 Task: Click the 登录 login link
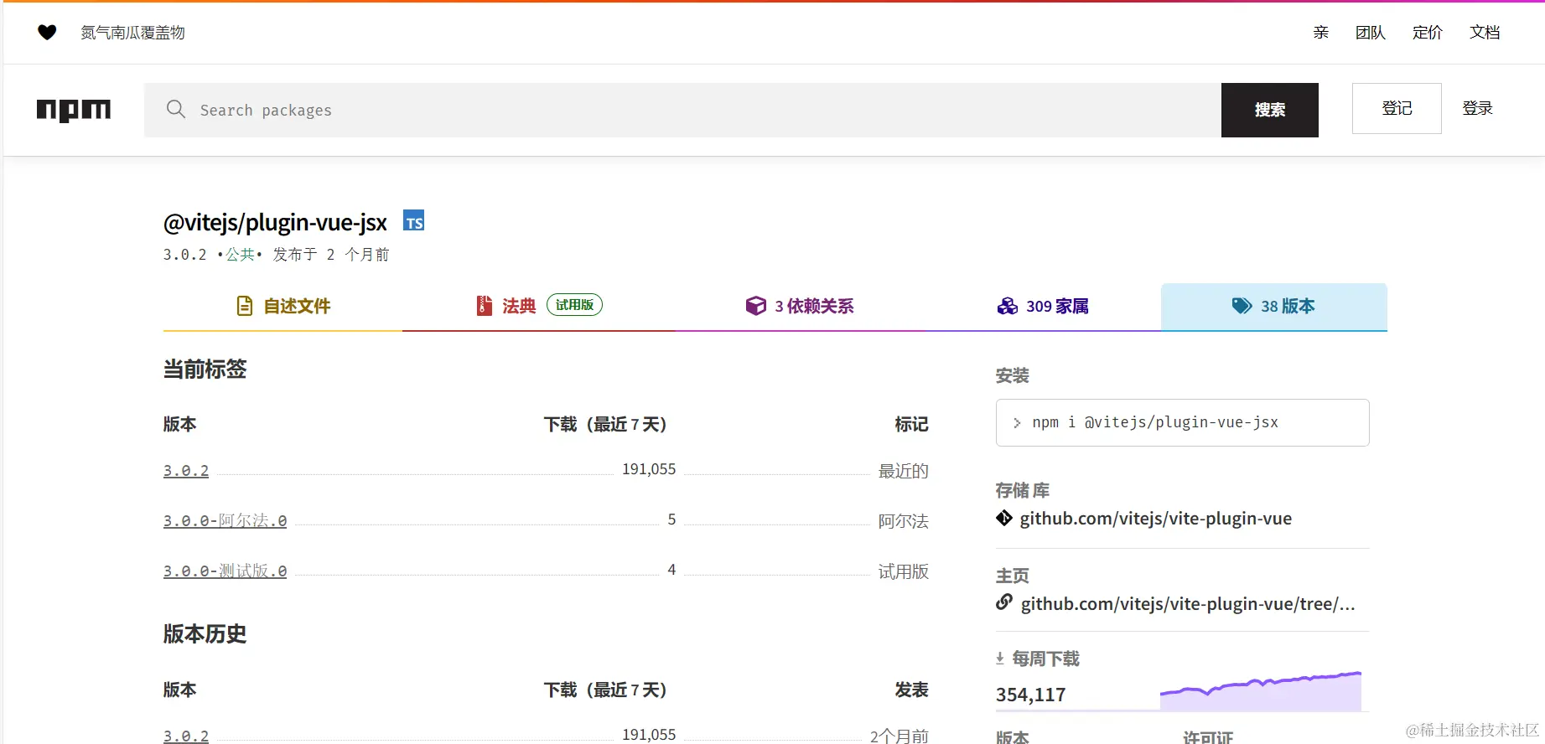pos(1478,108)
